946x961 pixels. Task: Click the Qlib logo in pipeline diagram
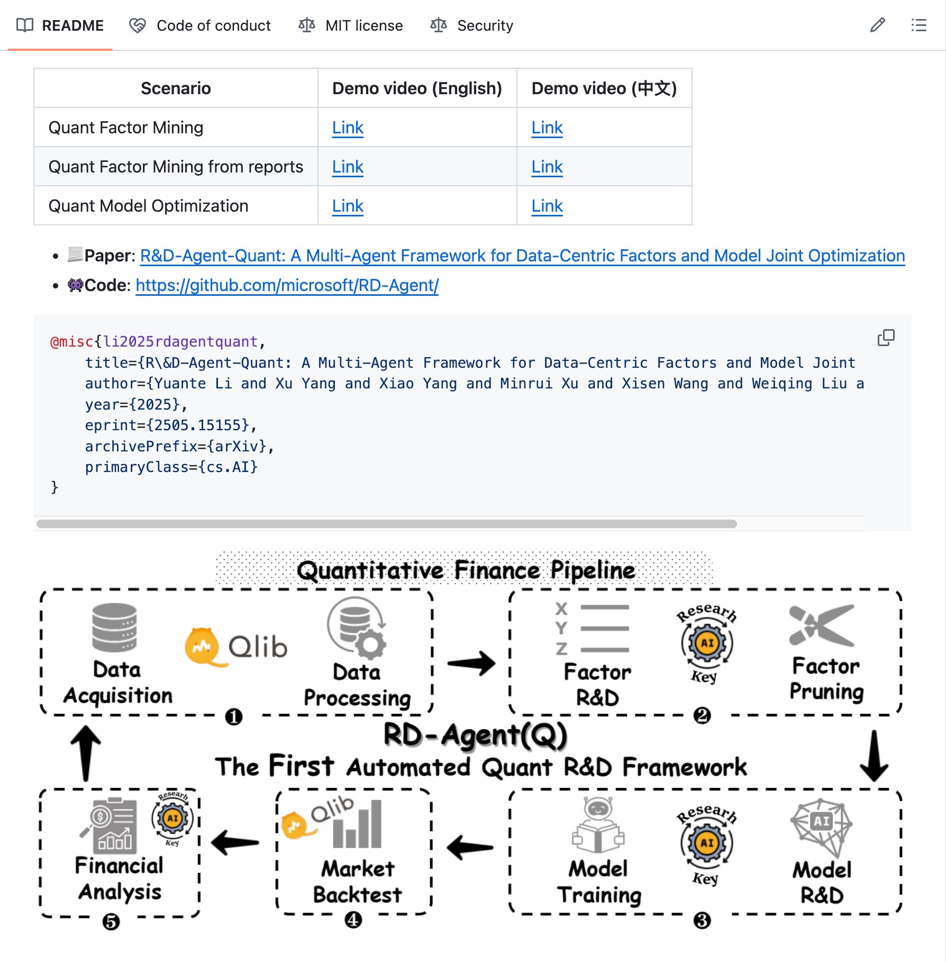click(x=236, y=647)
